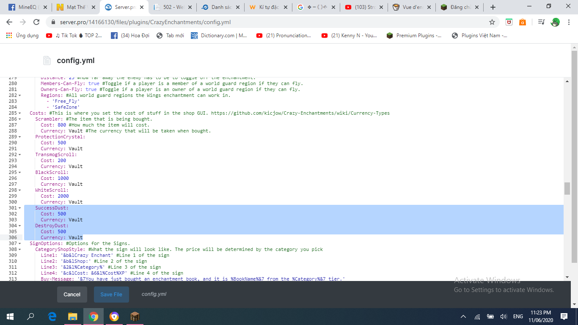578x325 pixels.
Task: Open the Windows notification center
Action: (564, 317)
